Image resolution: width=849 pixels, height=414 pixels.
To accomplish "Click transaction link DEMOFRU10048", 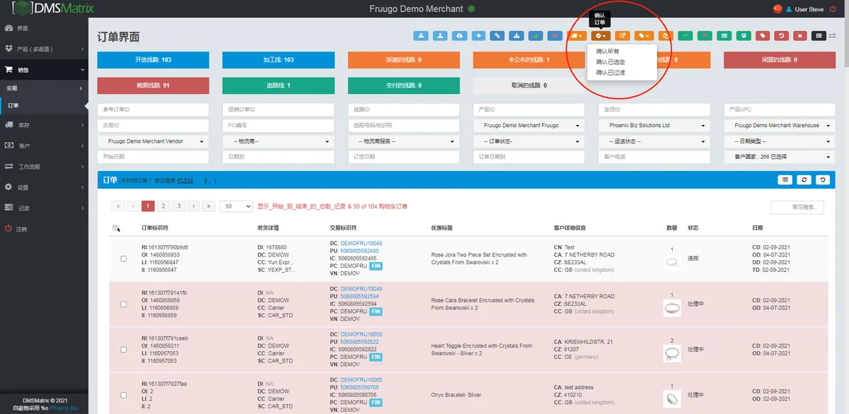I will click(361, 243).
